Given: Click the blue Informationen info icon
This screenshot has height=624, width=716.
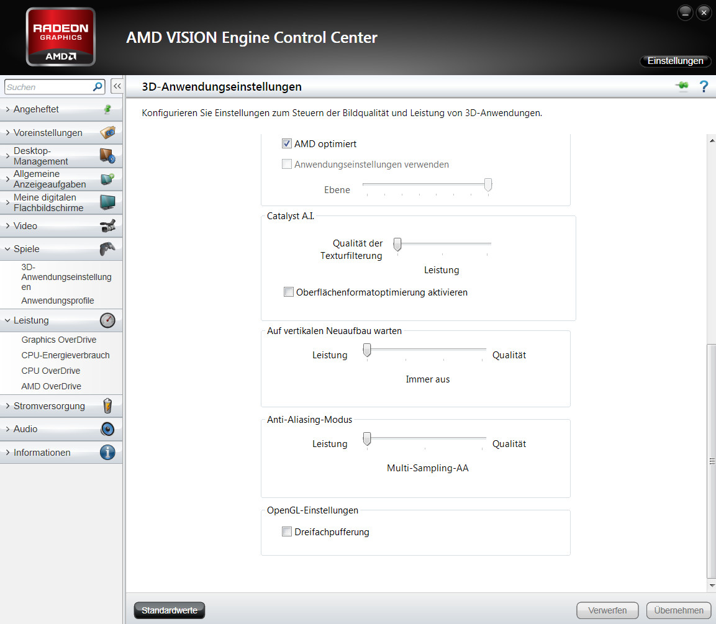Looking at the screenshot, I should (x=108, y=453).
